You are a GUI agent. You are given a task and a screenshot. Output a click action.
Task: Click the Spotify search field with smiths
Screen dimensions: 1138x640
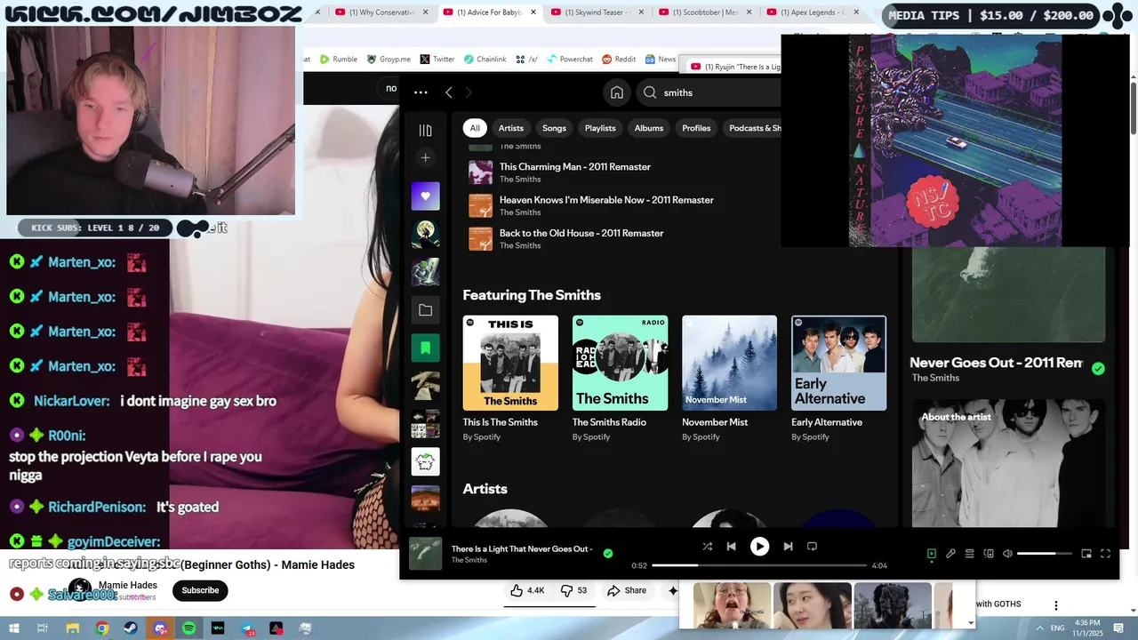point(707,92)
